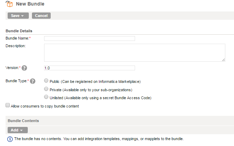
Task: Select the Unlisted bundle type radio button
Action: tap(46, 97)
